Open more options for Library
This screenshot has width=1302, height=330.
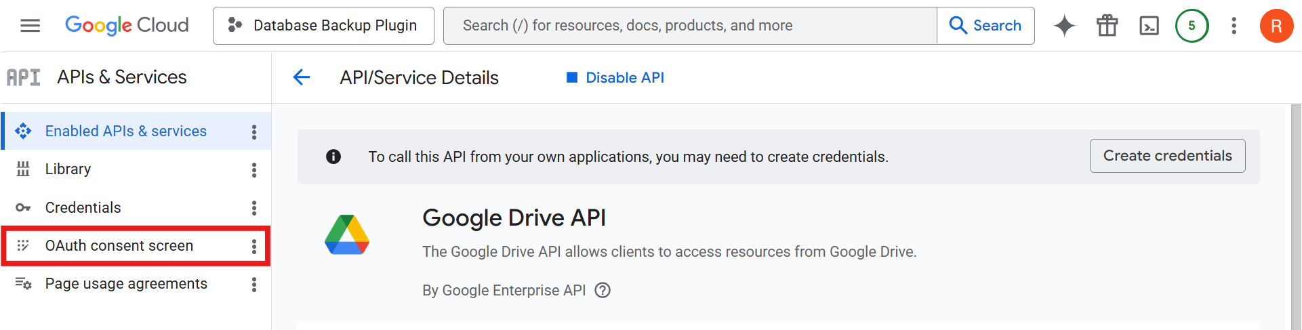point(254,169)
